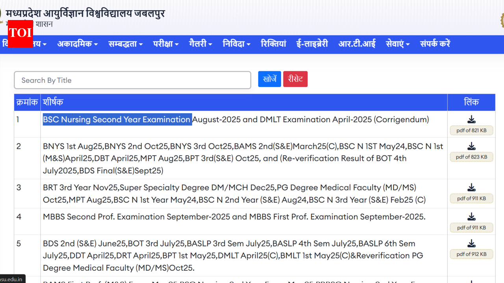
Task: Click the pdf of 821 KB link
Action: pyautogui.click(x=471, y=130)
